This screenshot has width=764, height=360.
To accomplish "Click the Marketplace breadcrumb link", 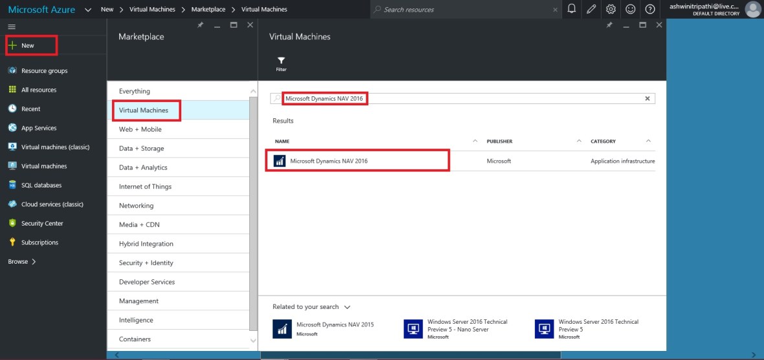I will pyautogui.click(x=208, y=10).
